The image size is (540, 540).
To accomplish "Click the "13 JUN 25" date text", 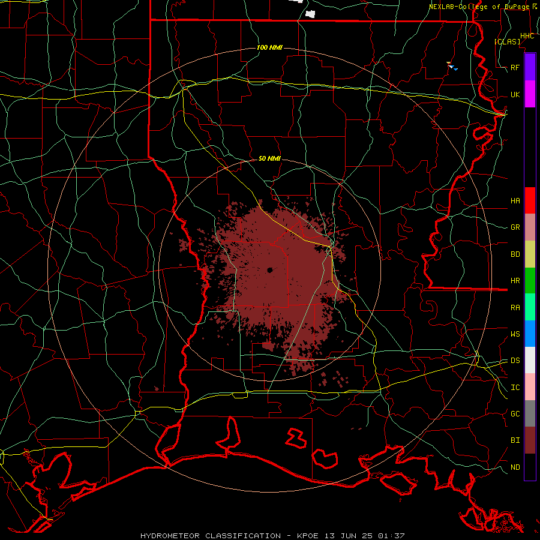I will tap(349, 536).
